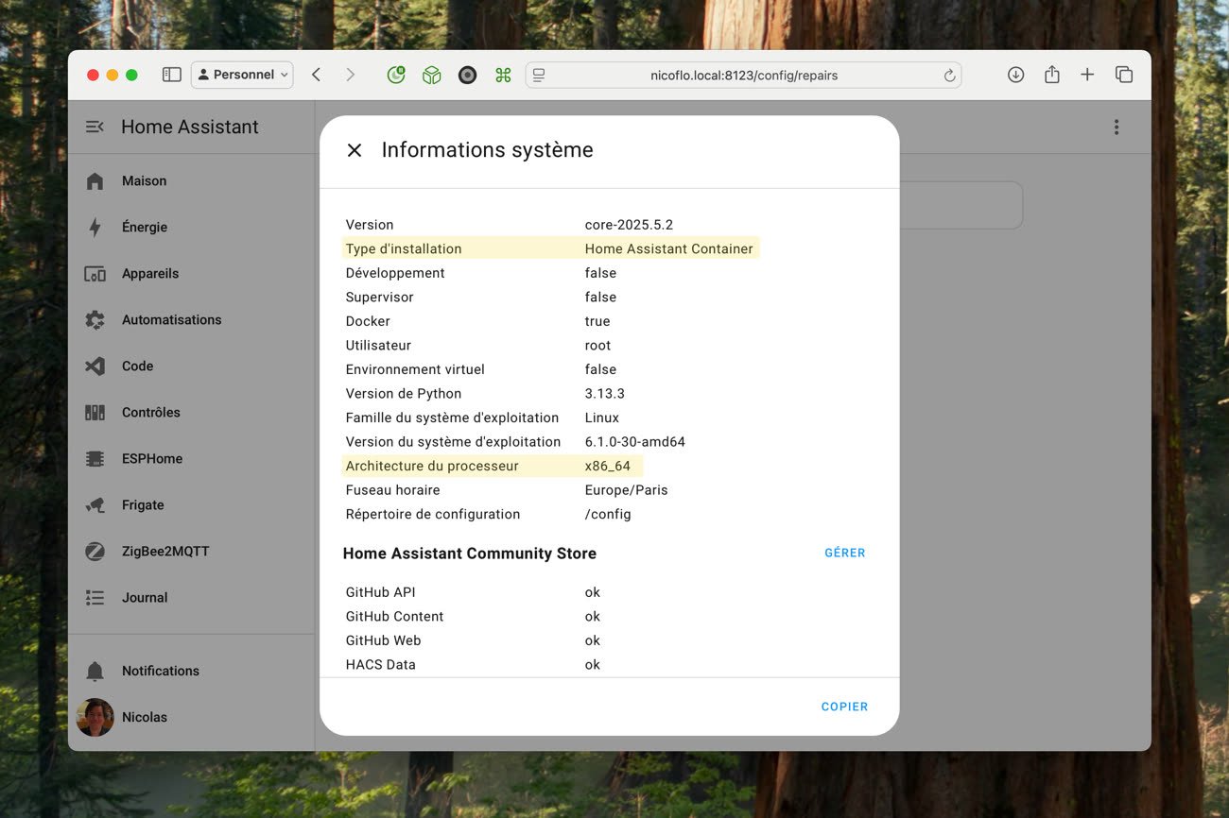Copy system information with COPIER

click(x=844, y=707)
